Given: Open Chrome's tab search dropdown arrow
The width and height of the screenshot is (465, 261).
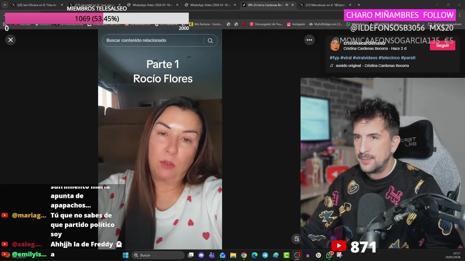Looking at the screenshot, I should pyautogui.click(x=5, y=5).
